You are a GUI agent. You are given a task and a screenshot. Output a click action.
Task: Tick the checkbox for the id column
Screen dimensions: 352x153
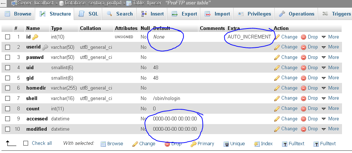(8, 37)
